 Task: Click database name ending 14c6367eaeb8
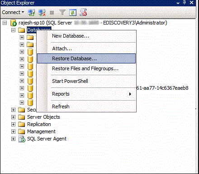[162, 88]
